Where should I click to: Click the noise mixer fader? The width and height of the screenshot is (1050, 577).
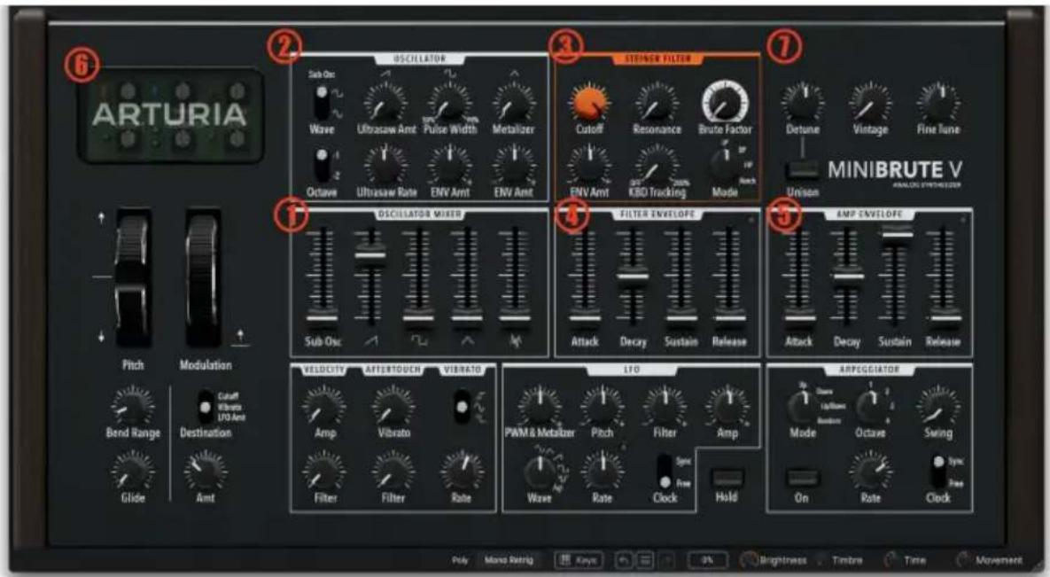tap(514, 319)
